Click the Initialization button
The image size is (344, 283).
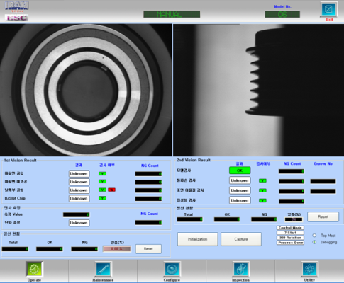[x=198, y=239]
